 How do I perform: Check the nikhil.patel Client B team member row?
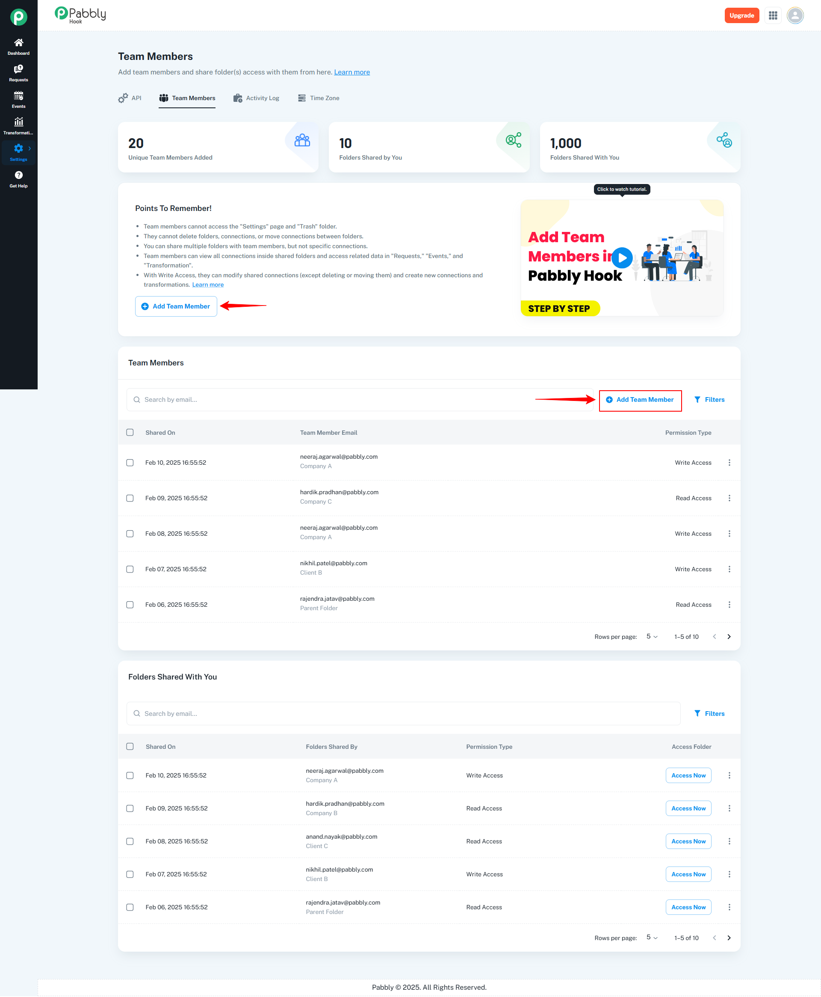[130, 569]
